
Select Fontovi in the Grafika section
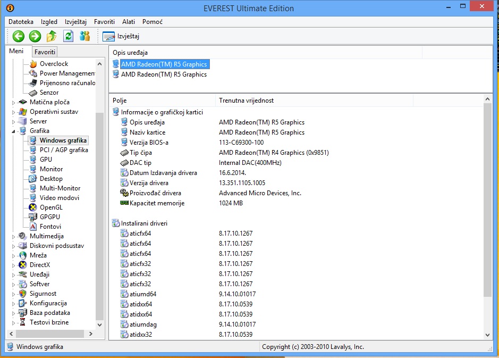click(x=50, y=227)
